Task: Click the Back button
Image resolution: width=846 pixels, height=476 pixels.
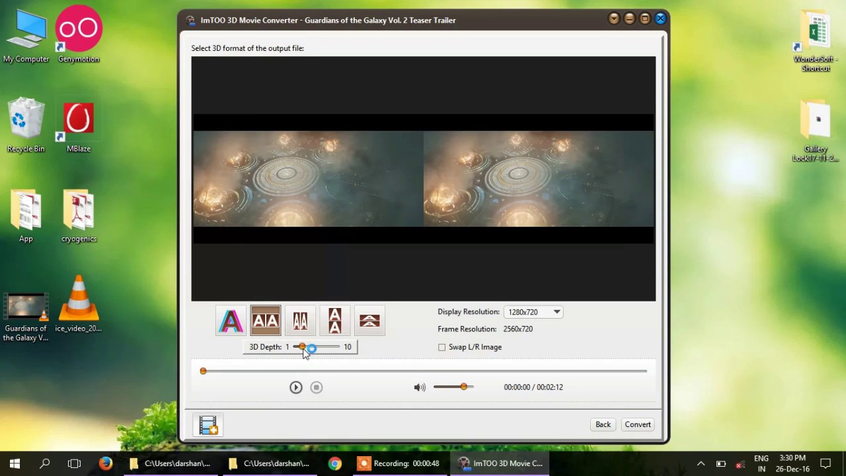Action: pos(603,424)
